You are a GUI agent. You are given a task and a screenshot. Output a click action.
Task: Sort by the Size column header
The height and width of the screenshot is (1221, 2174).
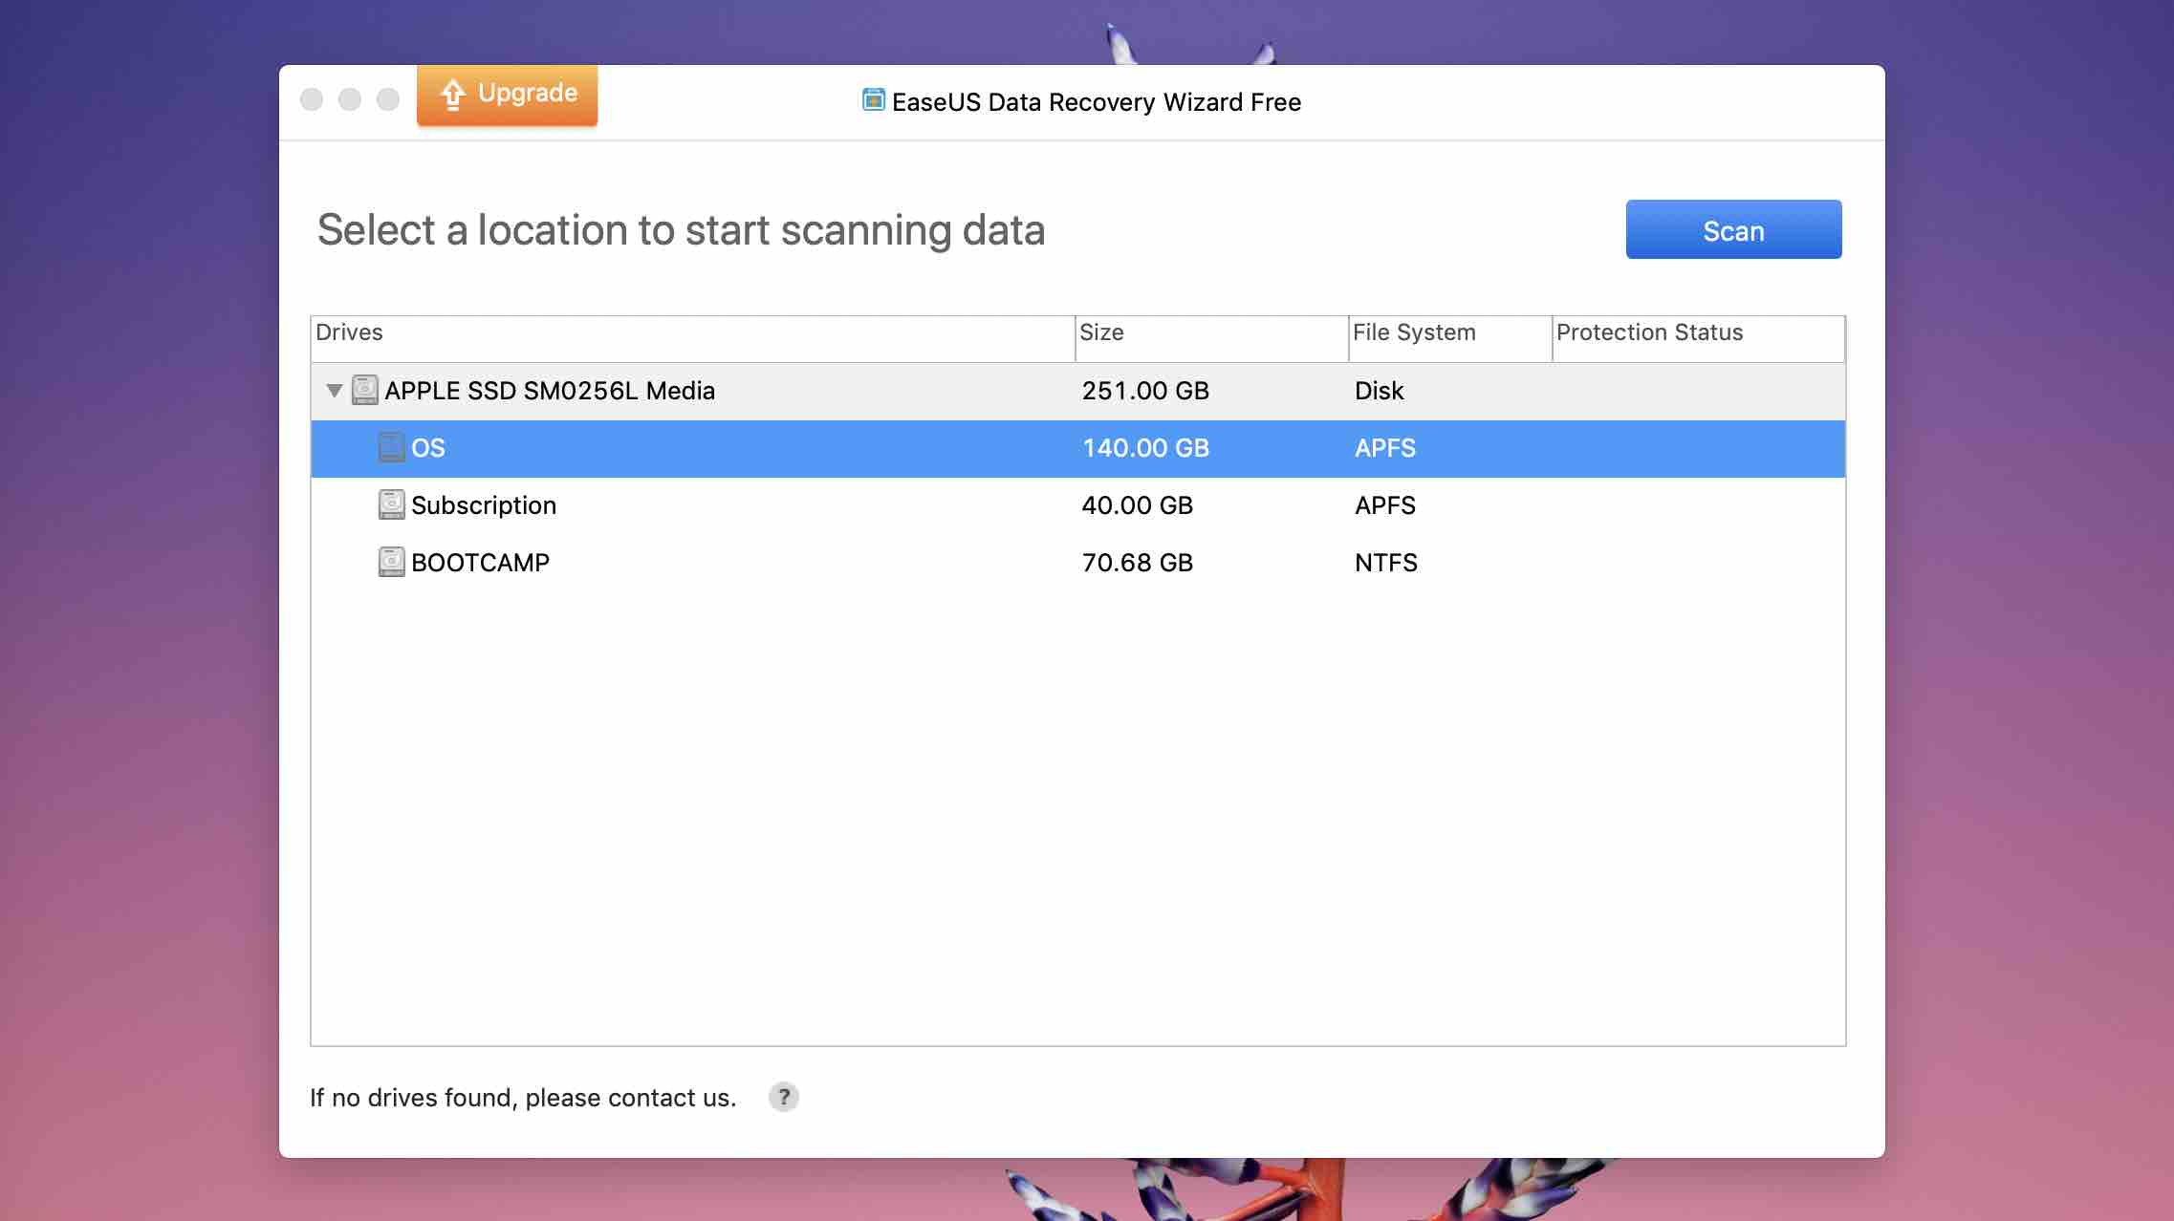[x=1211, y=338]
